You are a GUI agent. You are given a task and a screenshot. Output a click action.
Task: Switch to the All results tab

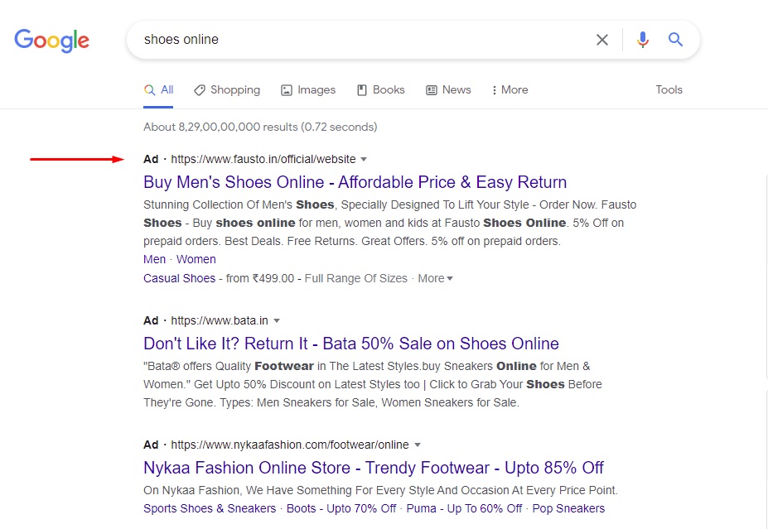(158, 89)
